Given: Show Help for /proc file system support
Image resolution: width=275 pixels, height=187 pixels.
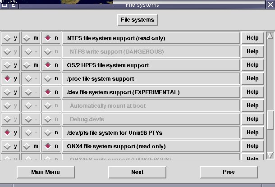Looking at the screenshot, I should 252,79.
